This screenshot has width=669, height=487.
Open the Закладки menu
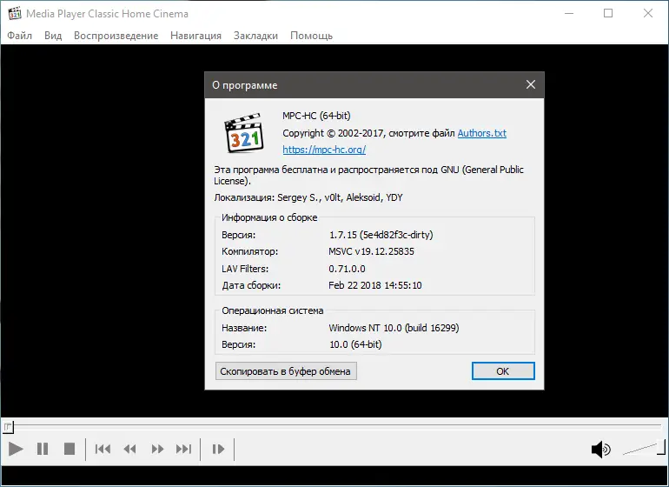tap(255, 36)
